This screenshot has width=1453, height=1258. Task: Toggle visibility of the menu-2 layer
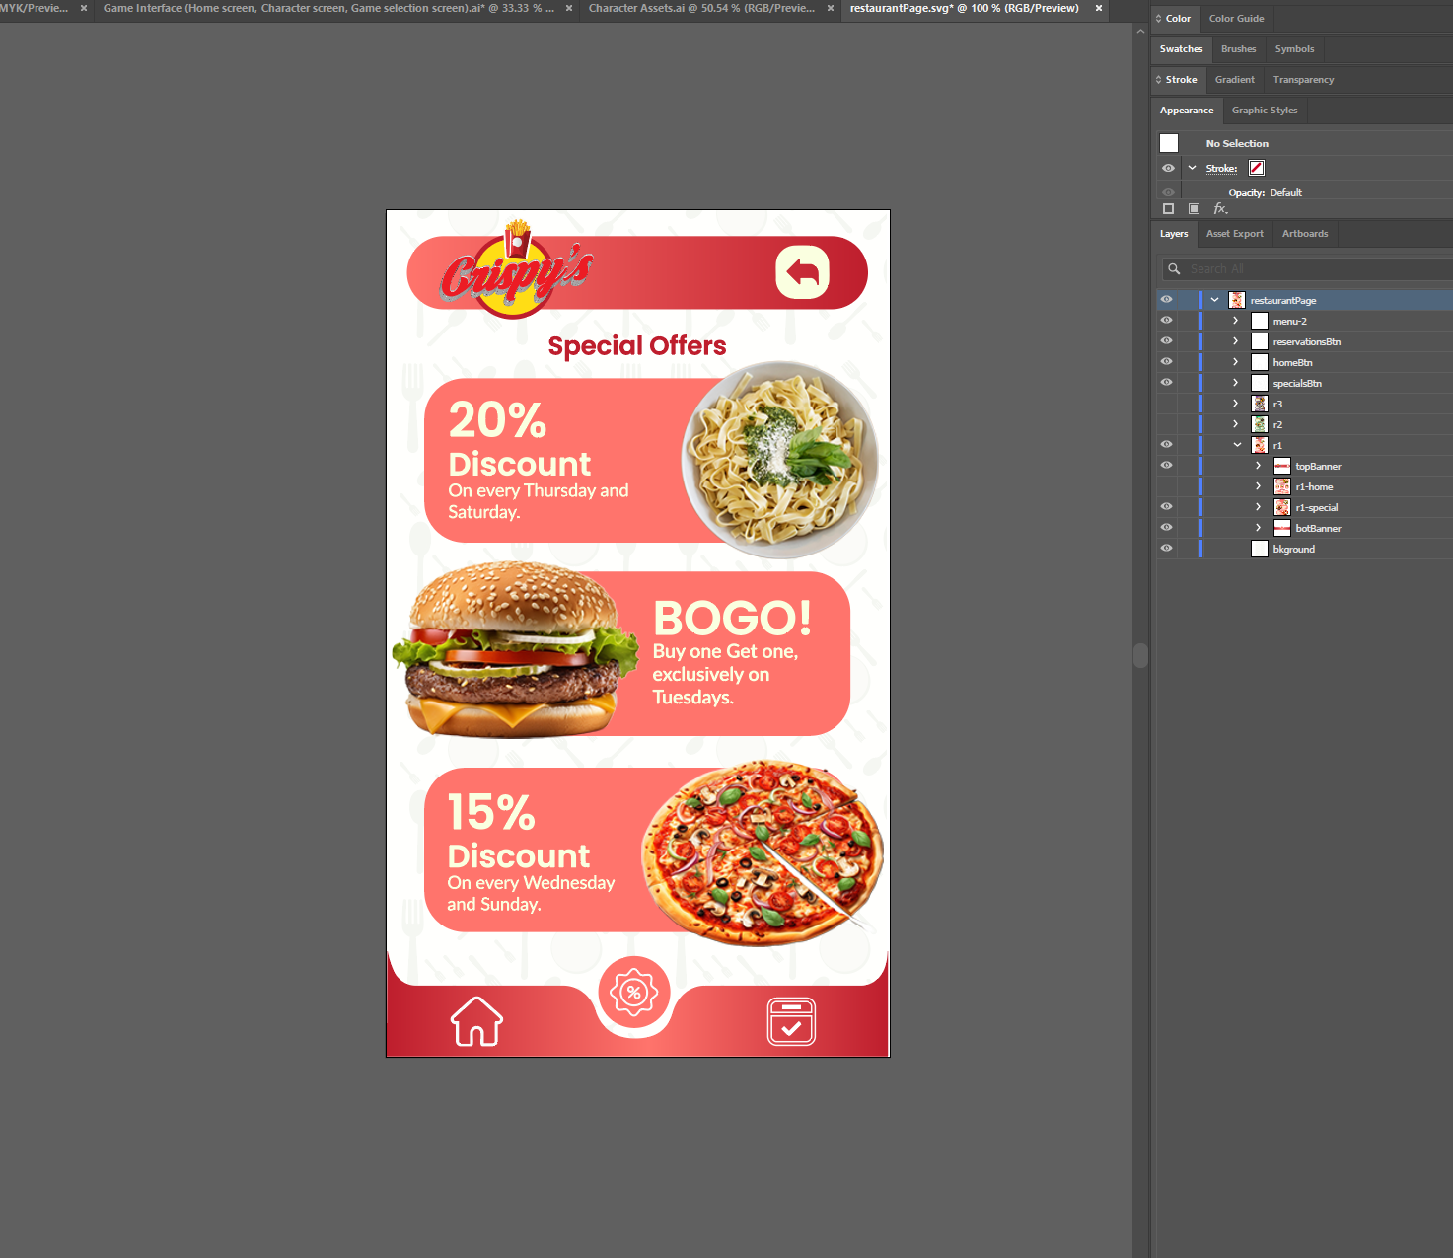pyautogui.click(x=1167, y=321)
